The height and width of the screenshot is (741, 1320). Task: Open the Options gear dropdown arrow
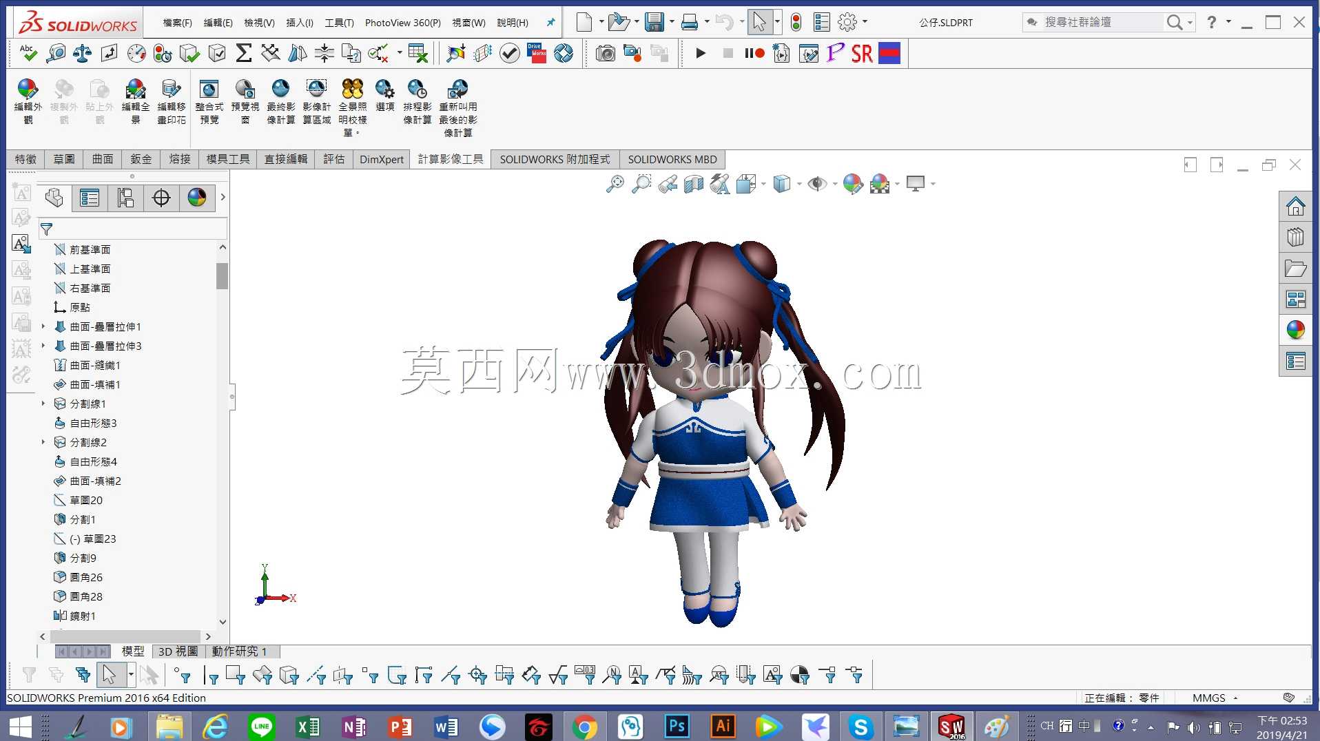pos(865,23)
